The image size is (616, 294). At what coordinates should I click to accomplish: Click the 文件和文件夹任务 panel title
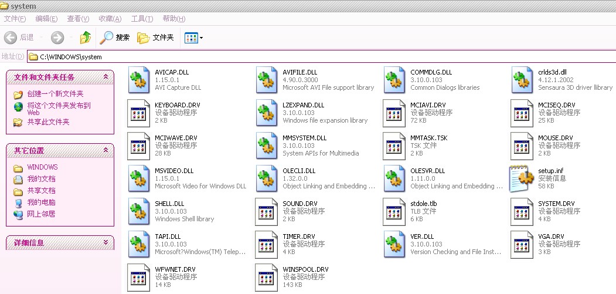click(x=44, y=77)
